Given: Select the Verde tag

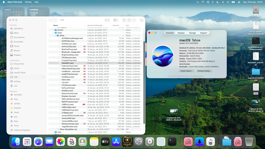Looking at the screenshot, I should [16, 112].
